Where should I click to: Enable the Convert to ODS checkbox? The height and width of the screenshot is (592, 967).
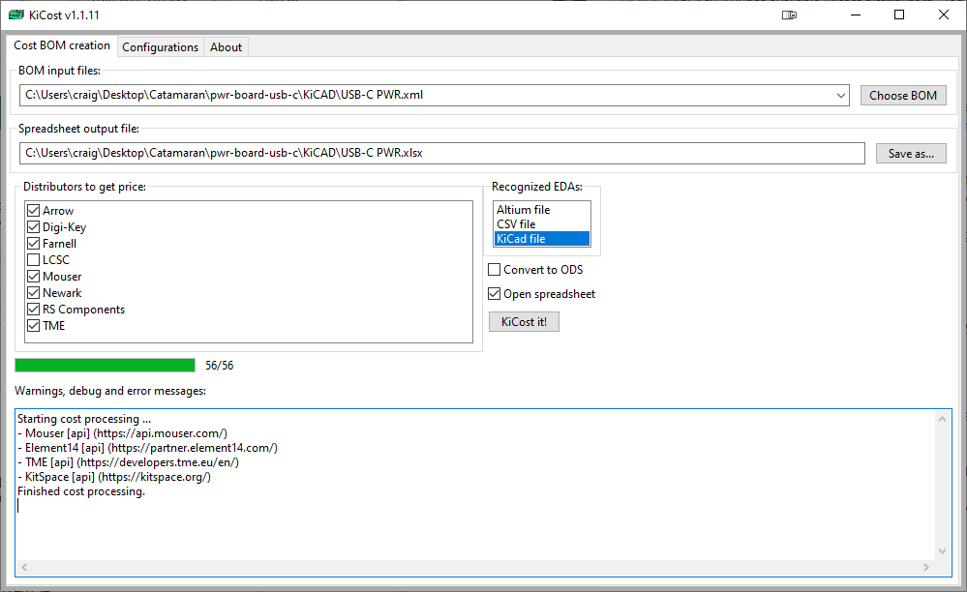coord(494,270)
